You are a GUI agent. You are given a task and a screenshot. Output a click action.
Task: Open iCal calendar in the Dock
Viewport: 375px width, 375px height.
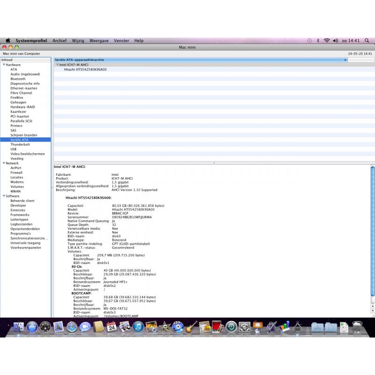[112, 327]
